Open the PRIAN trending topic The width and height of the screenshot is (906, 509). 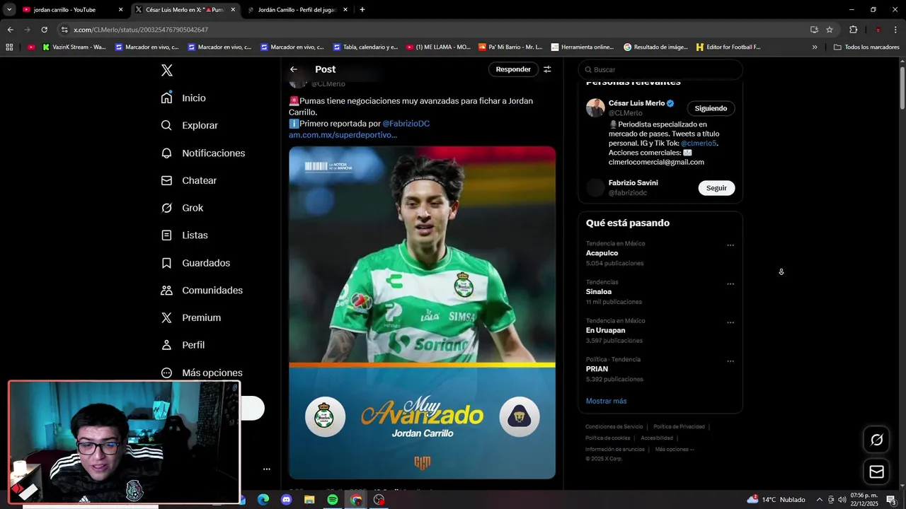click(597, 369)
